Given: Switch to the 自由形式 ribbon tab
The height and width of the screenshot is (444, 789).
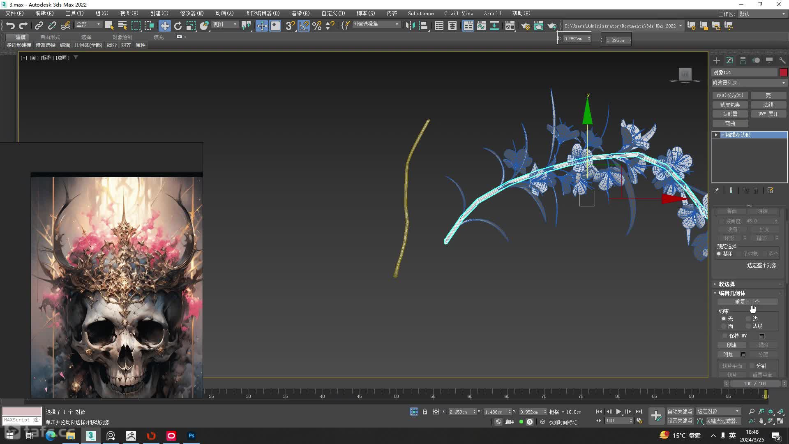Looking at the screenshot, I should coord(50,37).
